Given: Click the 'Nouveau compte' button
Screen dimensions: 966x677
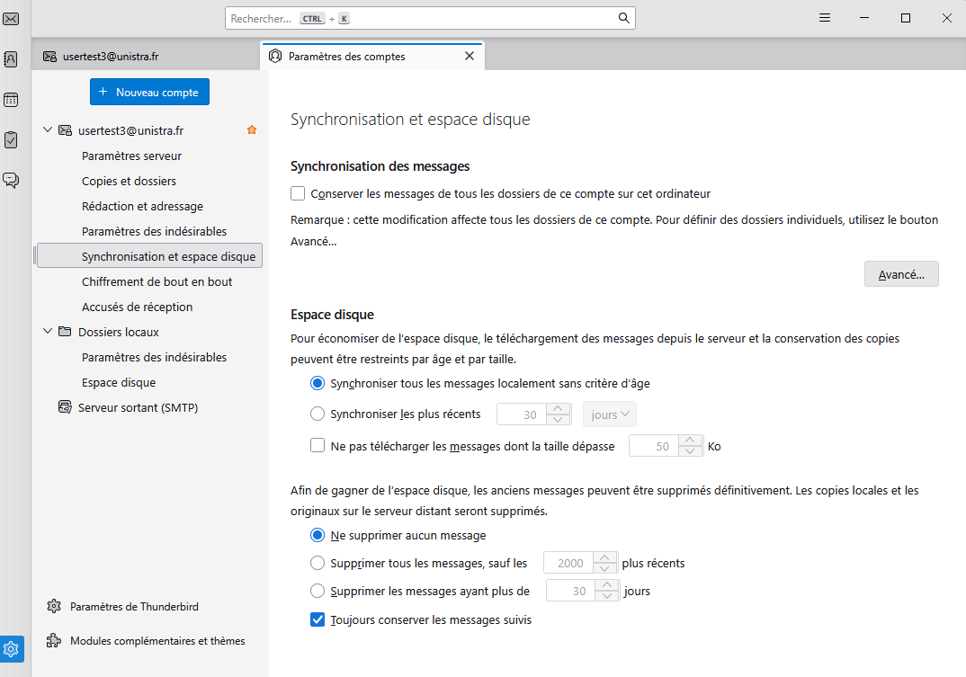Looking at the screenshot, I should tap(149, 92).
